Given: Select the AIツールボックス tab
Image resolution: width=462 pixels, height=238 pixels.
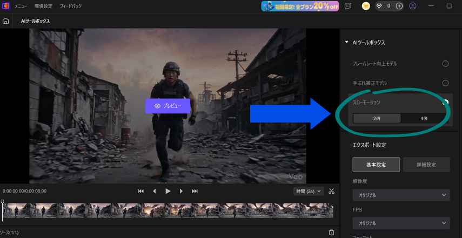Looking at the screenshot, I should coord(35,21).
